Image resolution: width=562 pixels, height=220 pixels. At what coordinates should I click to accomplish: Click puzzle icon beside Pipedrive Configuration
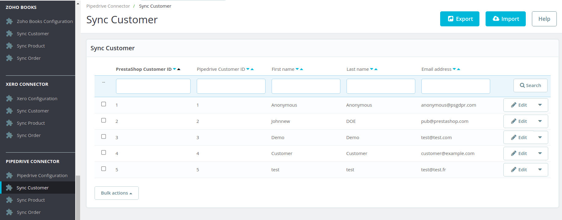click(10, 175)
